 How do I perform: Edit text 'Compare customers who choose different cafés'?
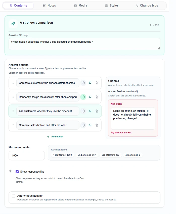[x=48, y=83]
